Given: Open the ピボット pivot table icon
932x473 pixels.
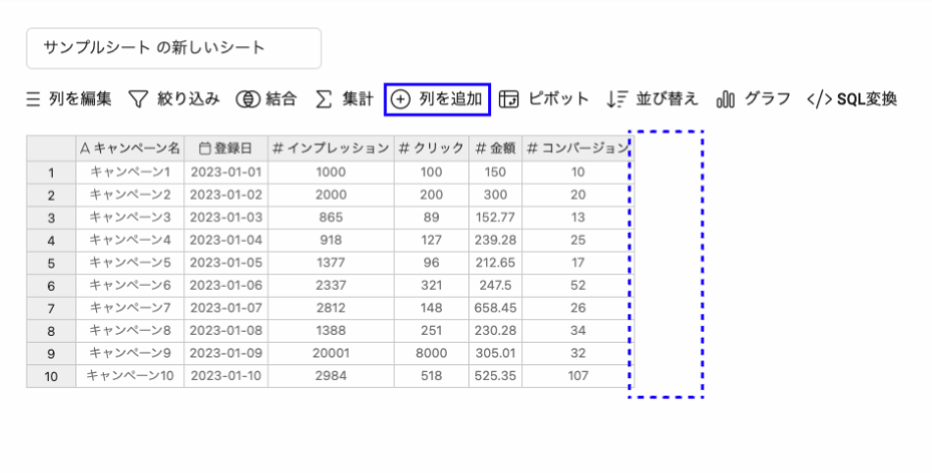Looking at the screenshot, I should 509,99.
